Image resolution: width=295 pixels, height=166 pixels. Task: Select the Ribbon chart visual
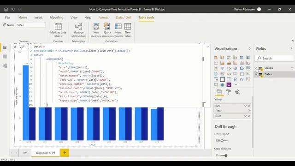click(x=248, y=63)
